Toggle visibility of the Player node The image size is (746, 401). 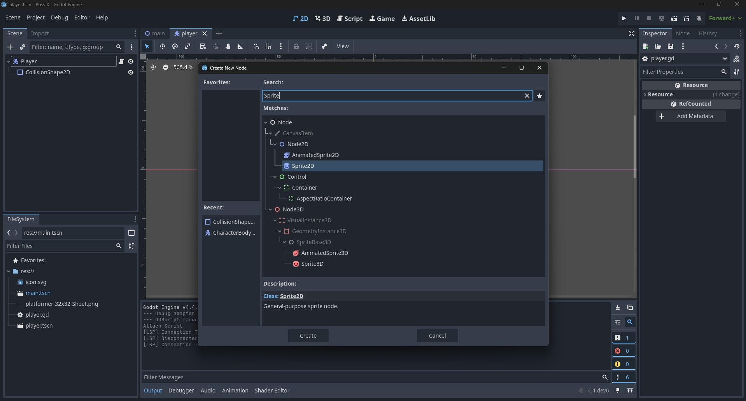tap(131, 61)
